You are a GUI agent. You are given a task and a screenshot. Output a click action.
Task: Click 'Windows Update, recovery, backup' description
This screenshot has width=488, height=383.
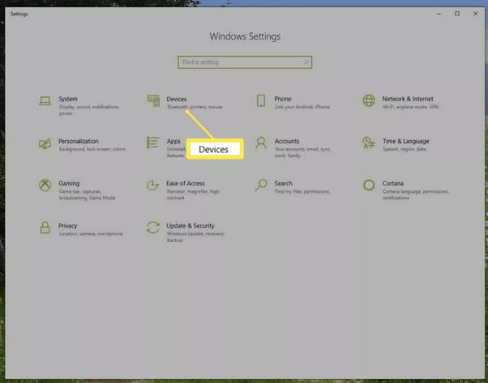pyautogui.click(x=195, y=237)
